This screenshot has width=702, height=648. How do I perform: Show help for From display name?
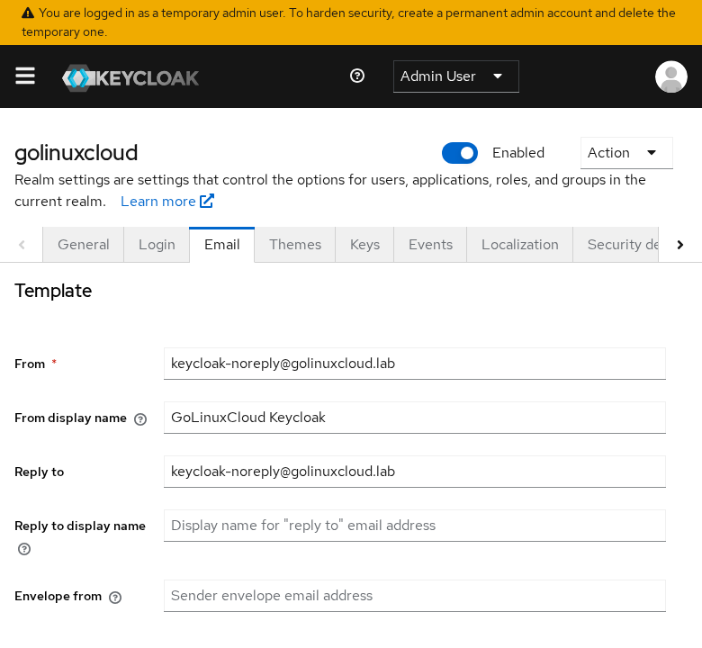[x=140, y=419]
